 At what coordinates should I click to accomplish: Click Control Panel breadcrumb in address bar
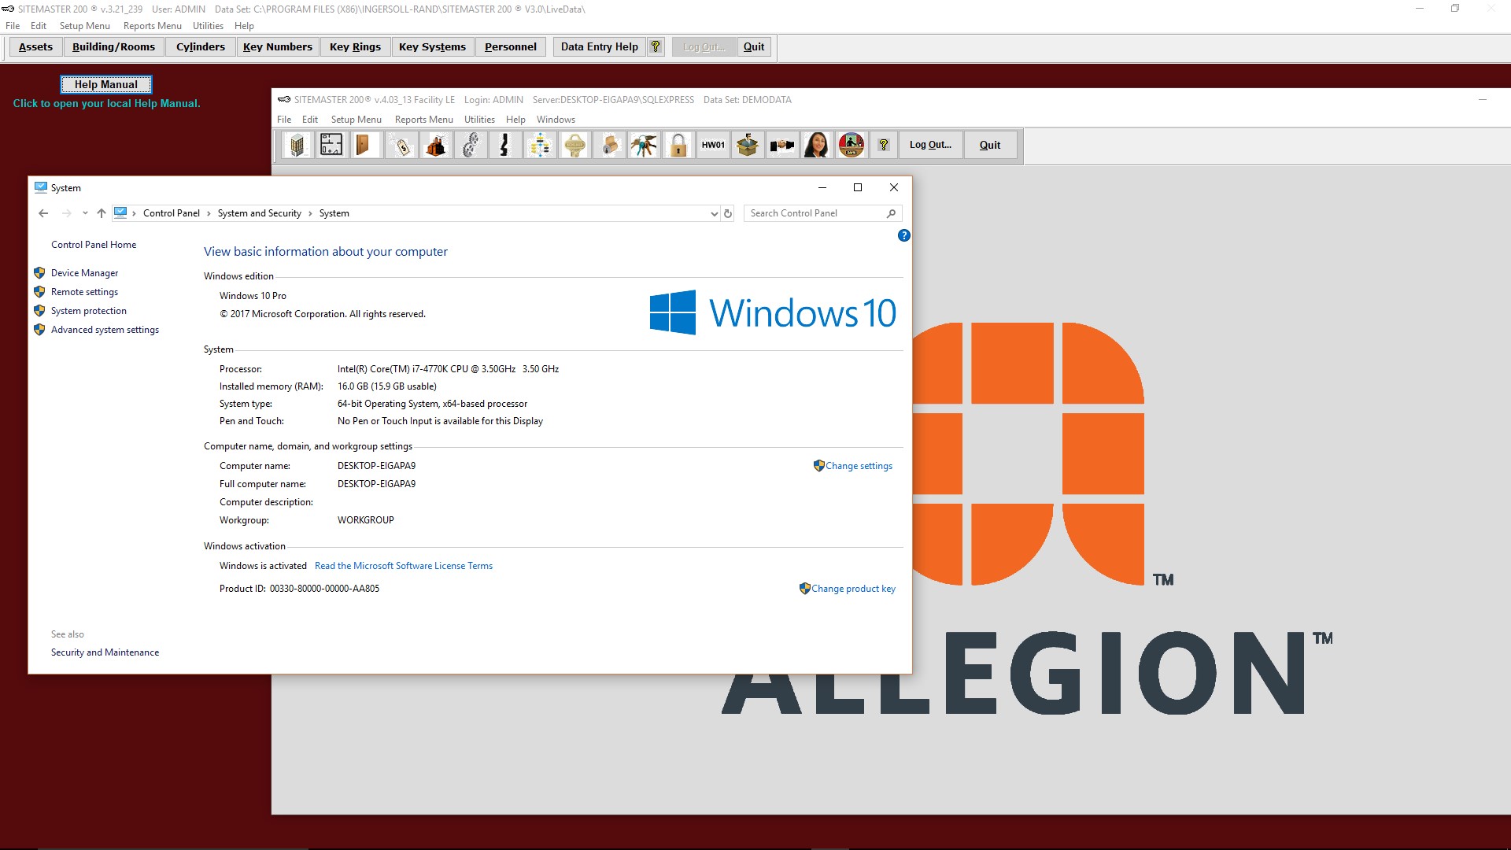tap(171, 213)
